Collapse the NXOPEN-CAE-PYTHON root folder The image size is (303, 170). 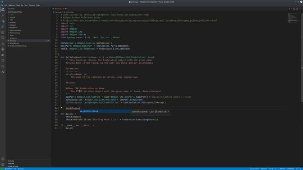[x=15, y=12]
